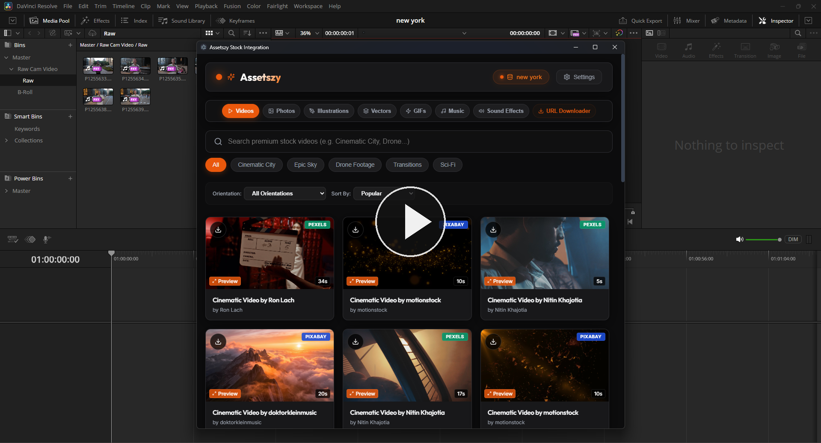Open the All Orientations dropdown

(285, 193)
